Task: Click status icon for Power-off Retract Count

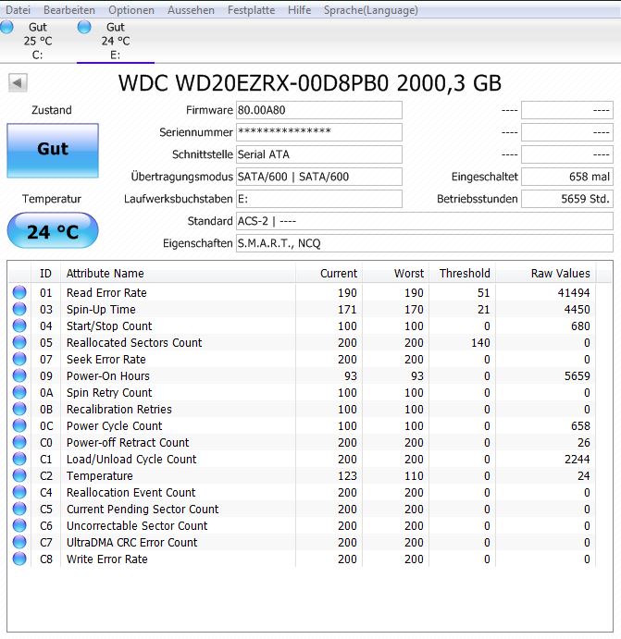Action: pyautogui.click(x=19, y=443)
